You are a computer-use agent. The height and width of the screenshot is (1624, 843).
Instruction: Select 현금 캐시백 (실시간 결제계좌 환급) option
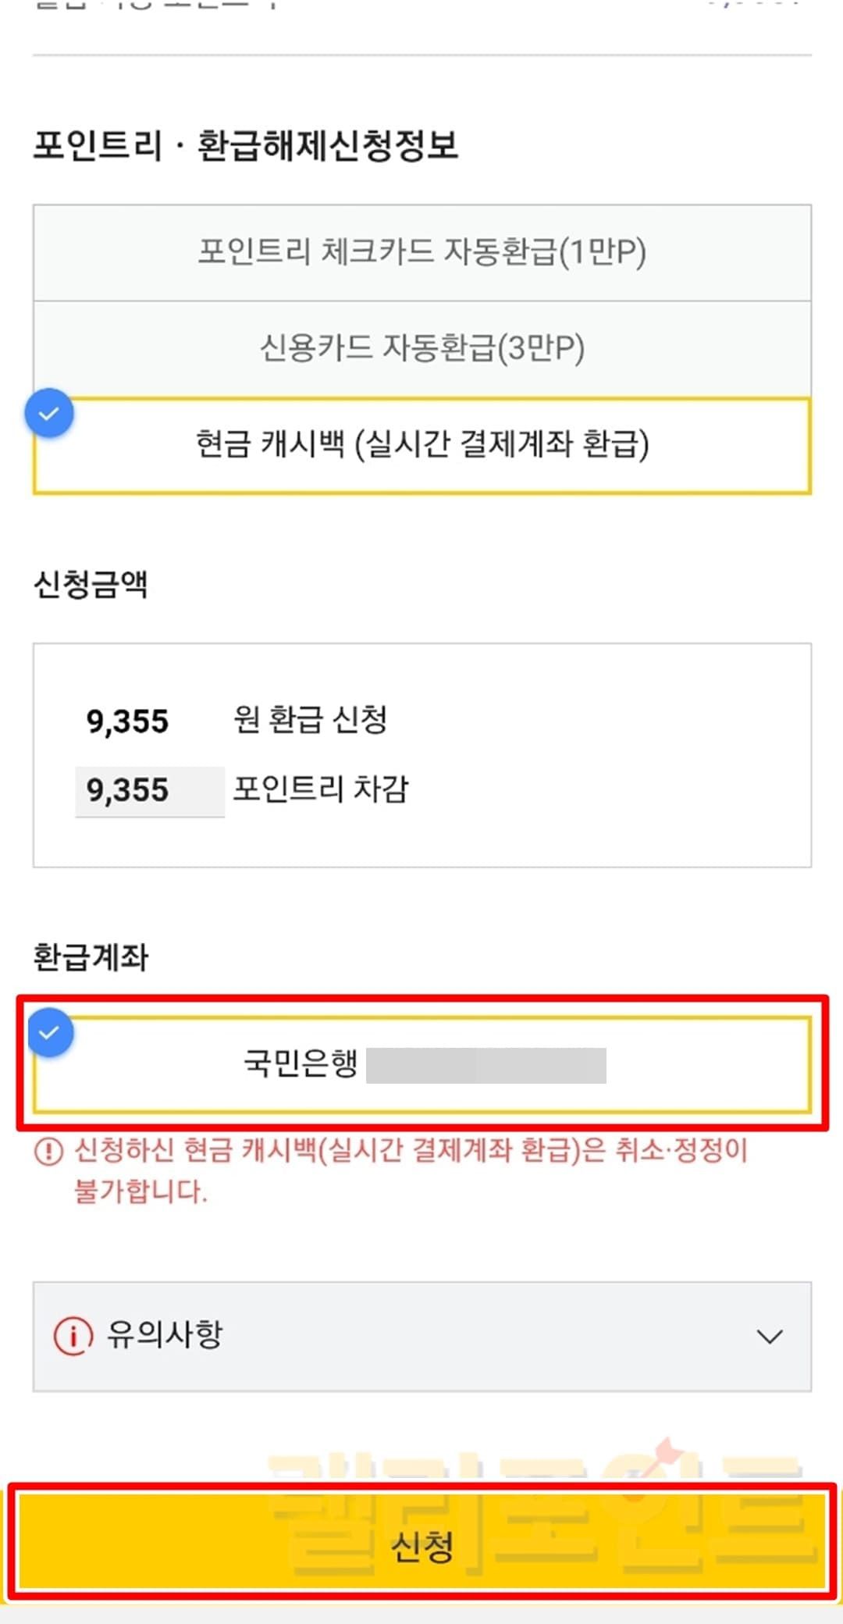421,445
